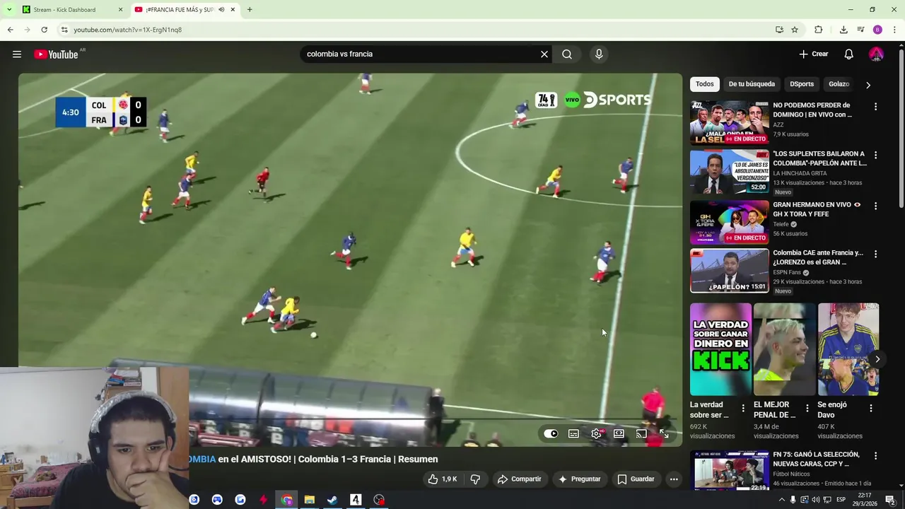
Task: Open Steam from the taskbar
Action: [332, 500]
